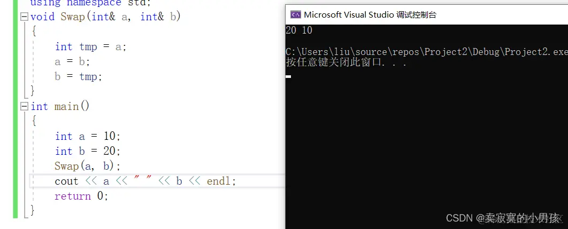Click the debug console window icon
The width and height of the screenshot is (568, 229).
coord(296,15)
